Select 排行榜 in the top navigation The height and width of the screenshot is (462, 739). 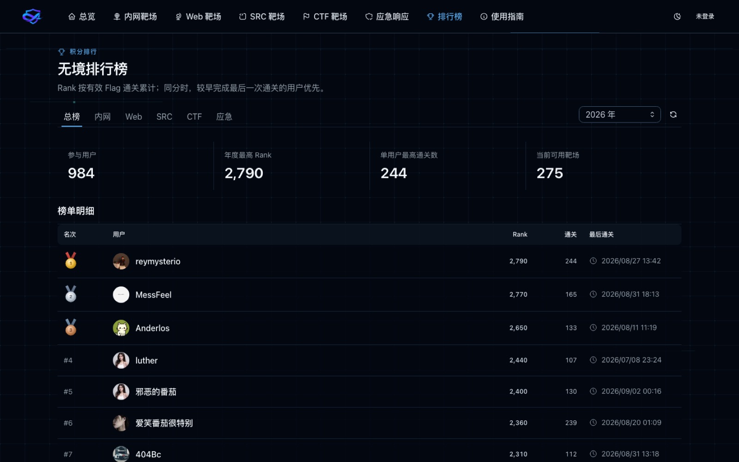(x=444, y=17)
